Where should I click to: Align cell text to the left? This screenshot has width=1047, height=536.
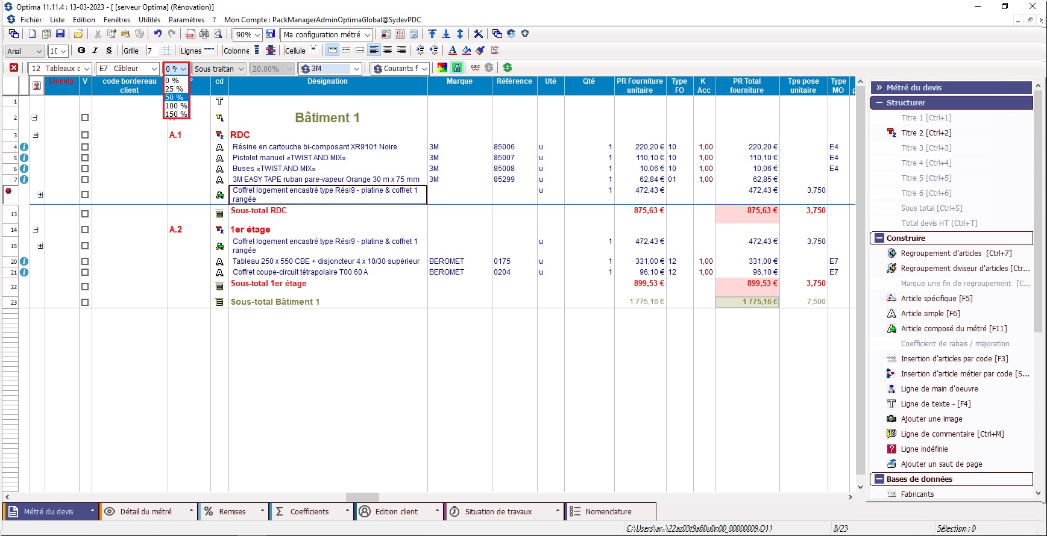pyautogui.click(x=374, y=51)
